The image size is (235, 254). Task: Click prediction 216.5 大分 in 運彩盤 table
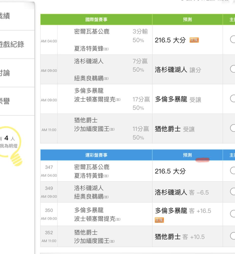pos(170,171)
